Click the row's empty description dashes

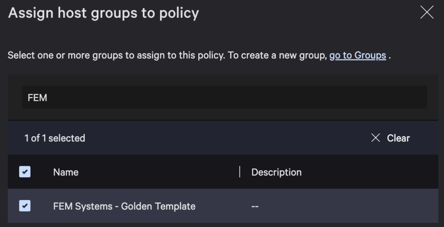tap(255, 207)
